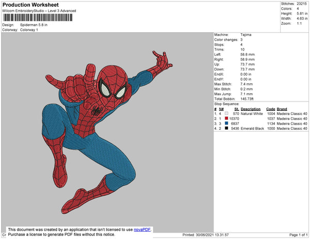Click the 'N#' column header

221,109
